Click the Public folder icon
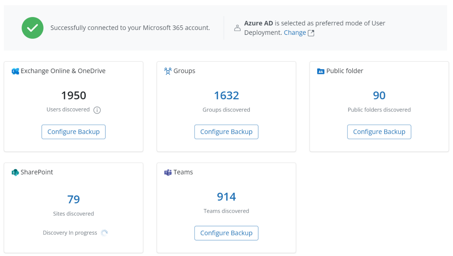The image size is (453, 256). coord(321,71)
